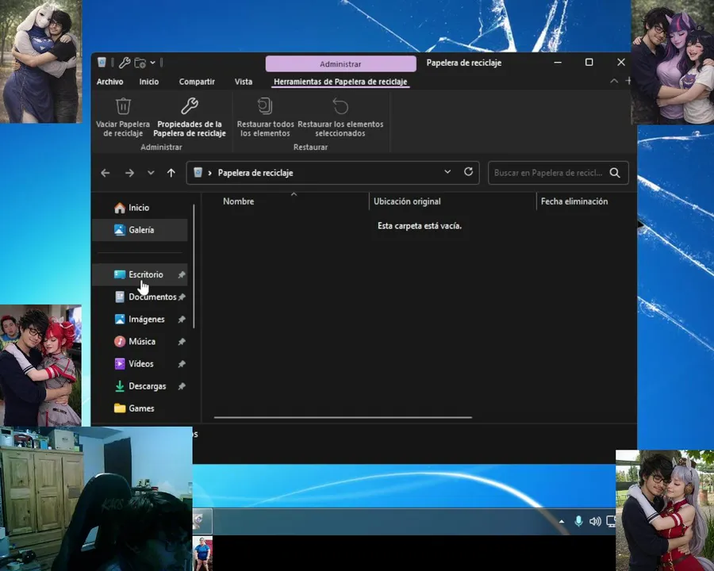Unpin Imágenes using its pin icon
The height and width of the screenshot is (571, 714).
point(181,319)
